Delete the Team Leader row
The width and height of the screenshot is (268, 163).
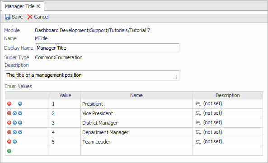coord(9,141)
